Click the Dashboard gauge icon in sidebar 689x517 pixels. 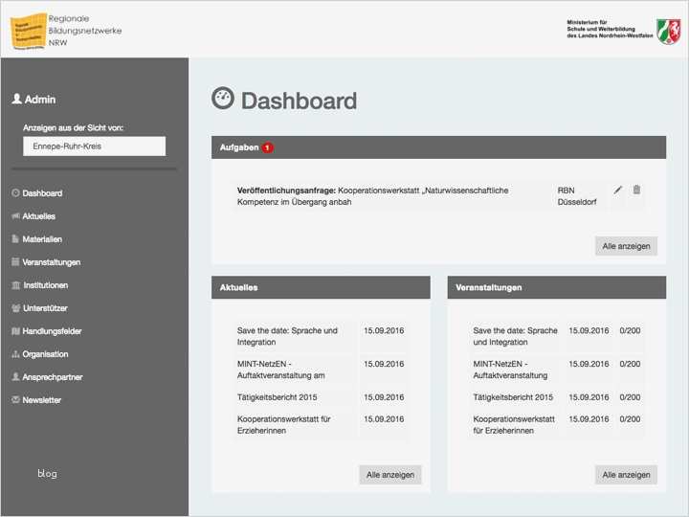click(15, 193)
